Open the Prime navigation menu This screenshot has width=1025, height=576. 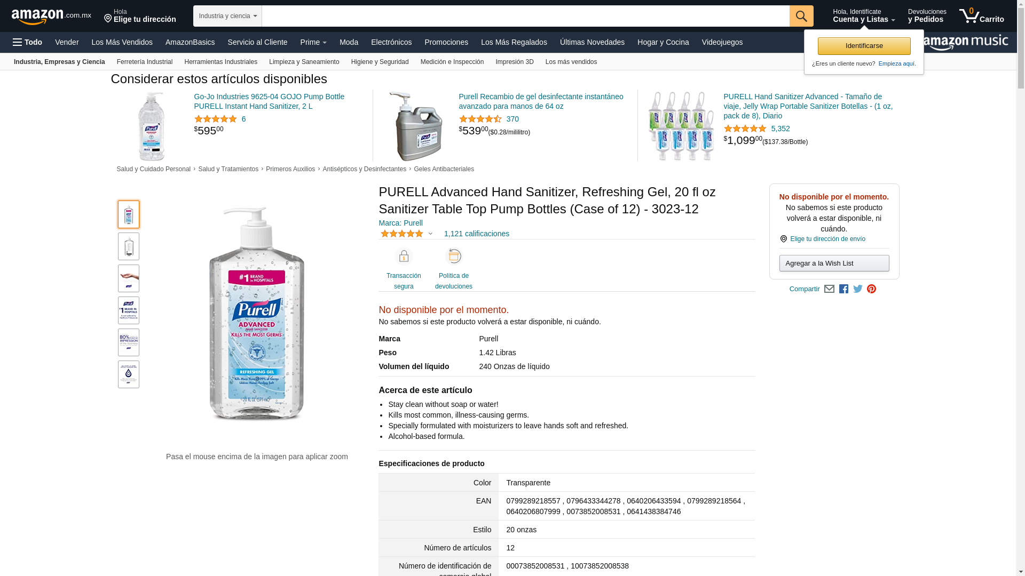(313, 42)
